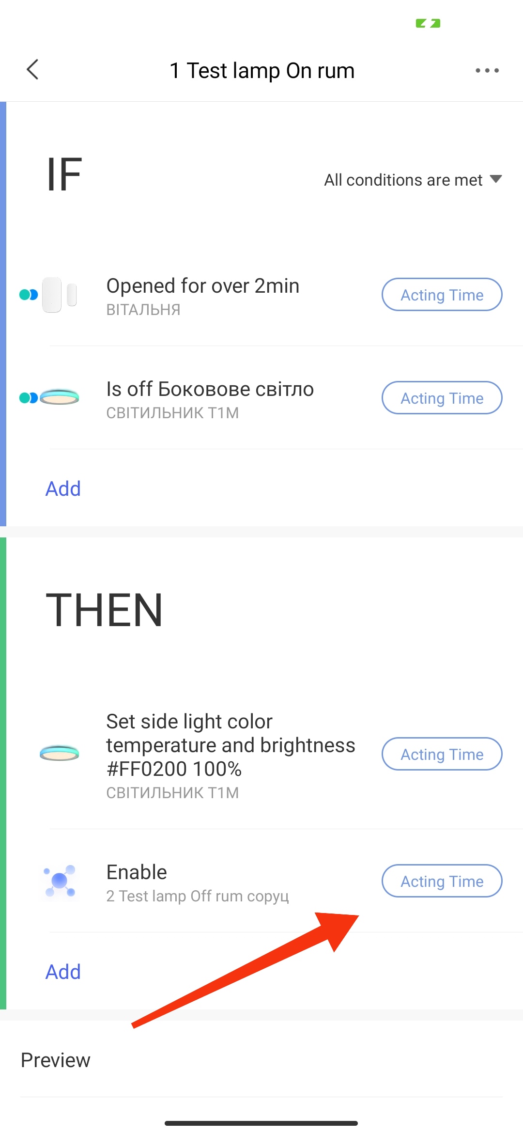Viewport: 523px width, 1134px height.
Task: Open the Is off Бокове світло condition
Action: pyautogui.click(x=210, y=398)
